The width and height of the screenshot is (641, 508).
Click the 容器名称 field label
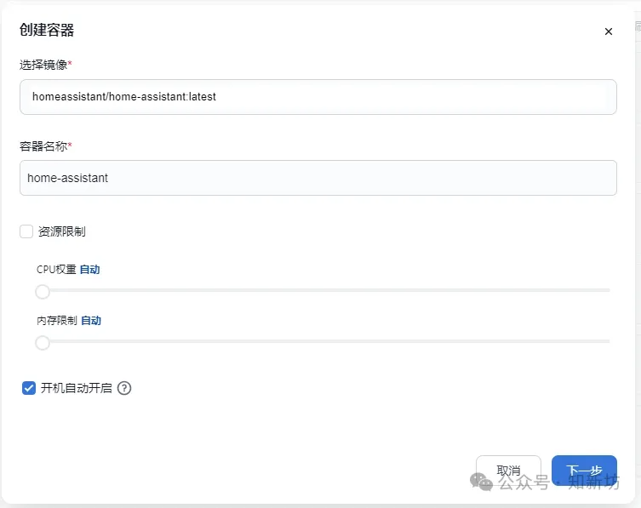tap(45, 146)
